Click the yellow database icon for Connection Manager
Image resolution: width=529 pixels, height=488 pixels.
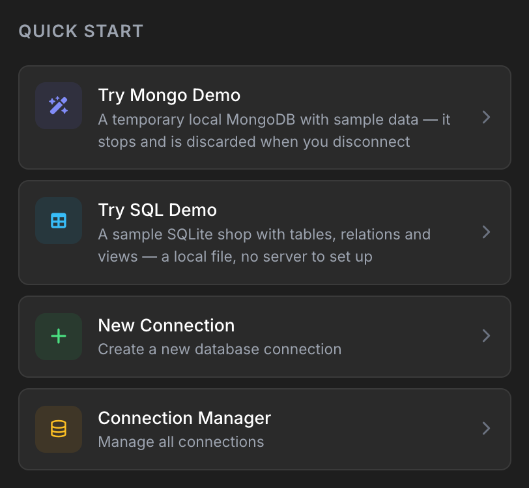(x=59, y=429)
